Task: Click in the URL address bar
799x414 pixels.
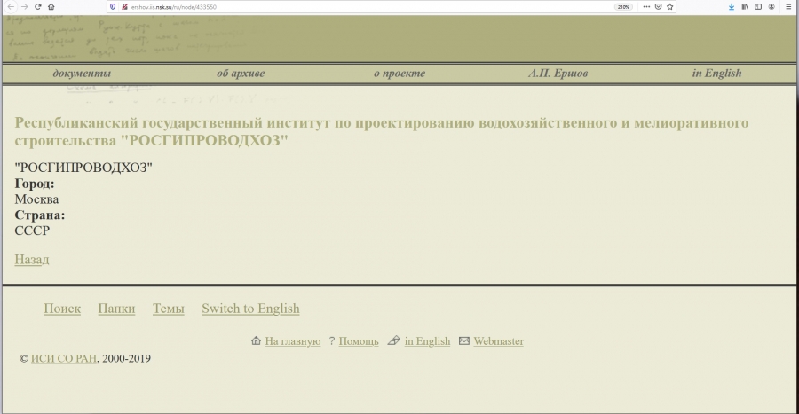Action: (355, 6)
